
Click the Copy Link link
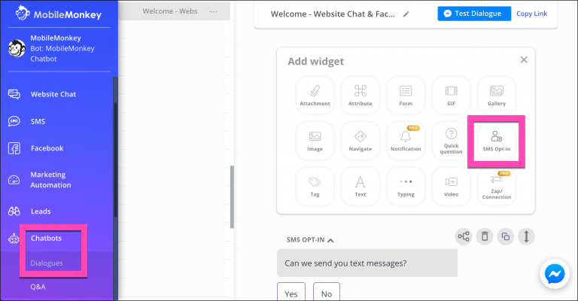(x=531, y=14)
